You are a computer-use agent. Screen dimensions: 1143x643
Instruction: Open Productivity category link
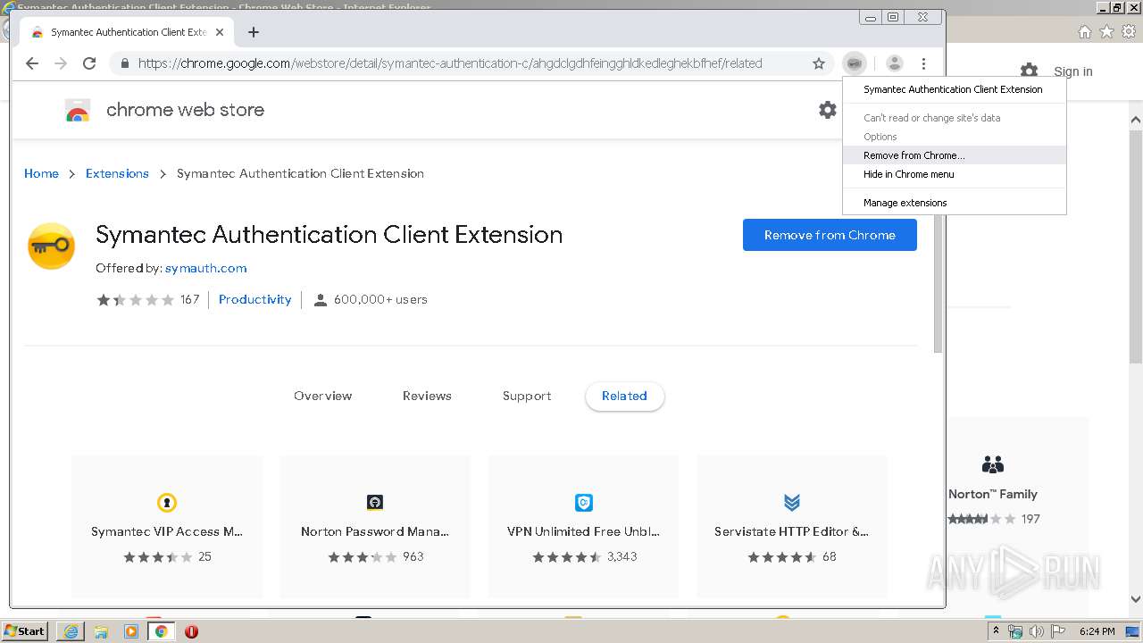tap(254, 299)
